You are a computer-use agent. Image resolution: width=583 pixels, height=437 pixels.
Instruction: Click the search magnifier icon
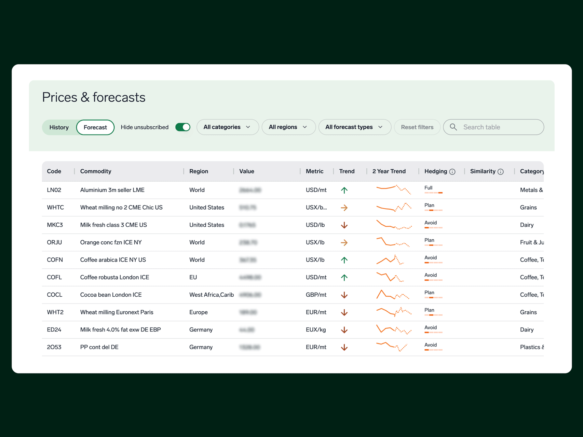click(453, 127)
